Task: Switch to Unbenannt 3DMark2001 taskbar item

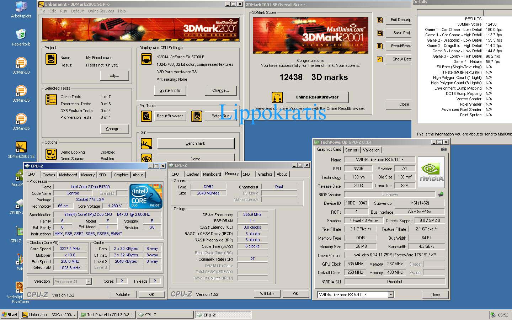Action: pos(49,315)
